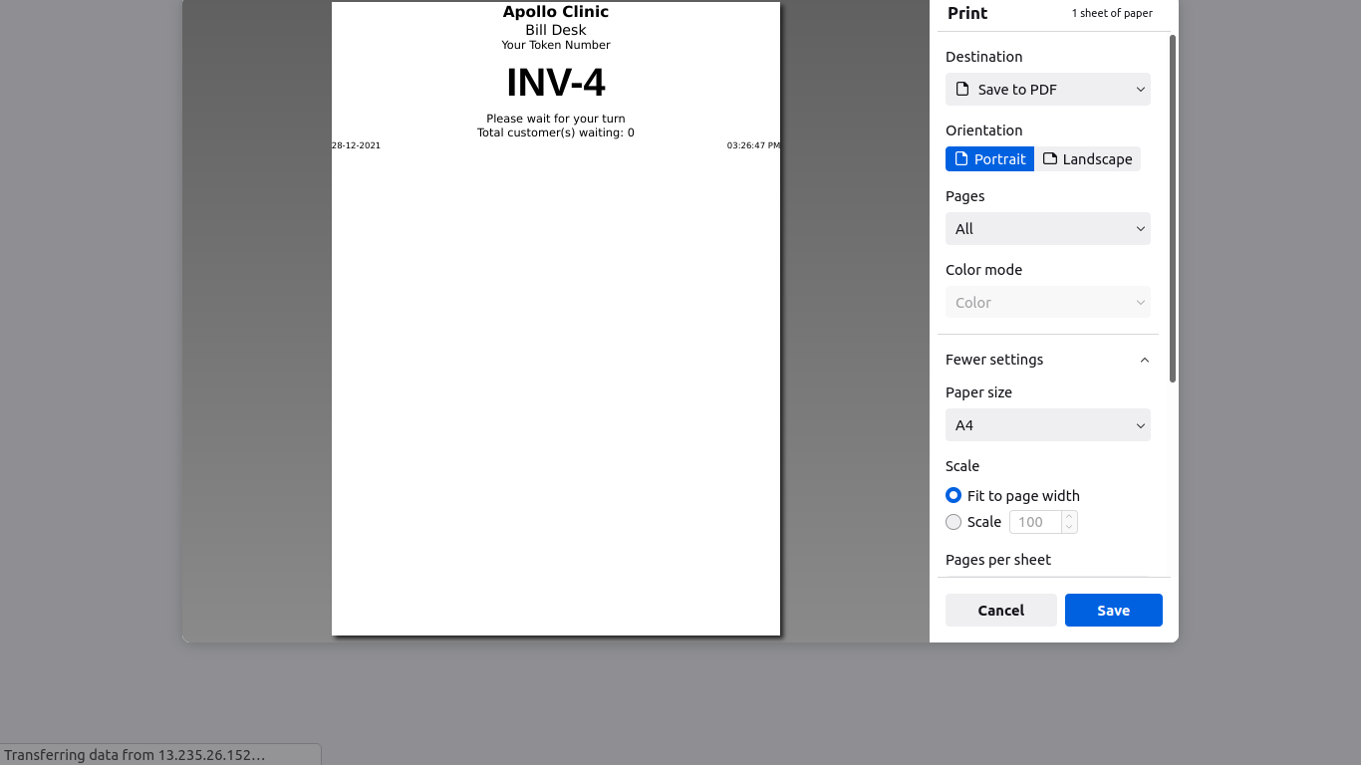Click the Scale percentage input field
Image resolution: width=1361 pixels, height=765 pixels.
point(1036,522)
